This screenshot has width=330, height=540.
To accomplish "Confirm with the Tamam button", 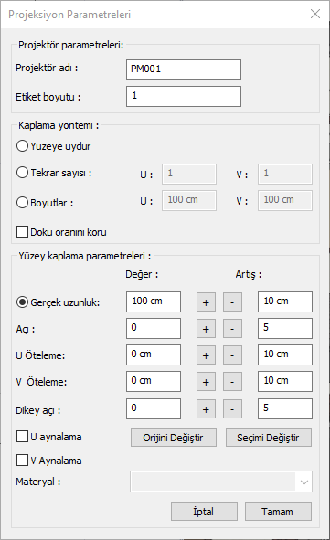I will pyautogui.click(x=278, y=511).
